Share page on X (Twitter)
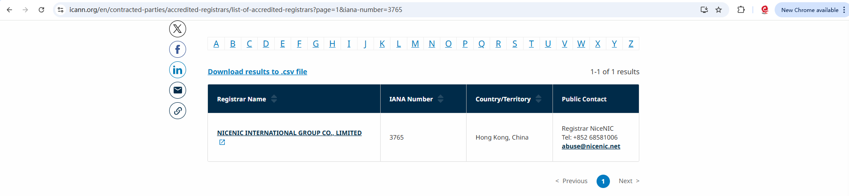Image resolution: width=849 pixels, height=196 pixels. tap(177, 29)
